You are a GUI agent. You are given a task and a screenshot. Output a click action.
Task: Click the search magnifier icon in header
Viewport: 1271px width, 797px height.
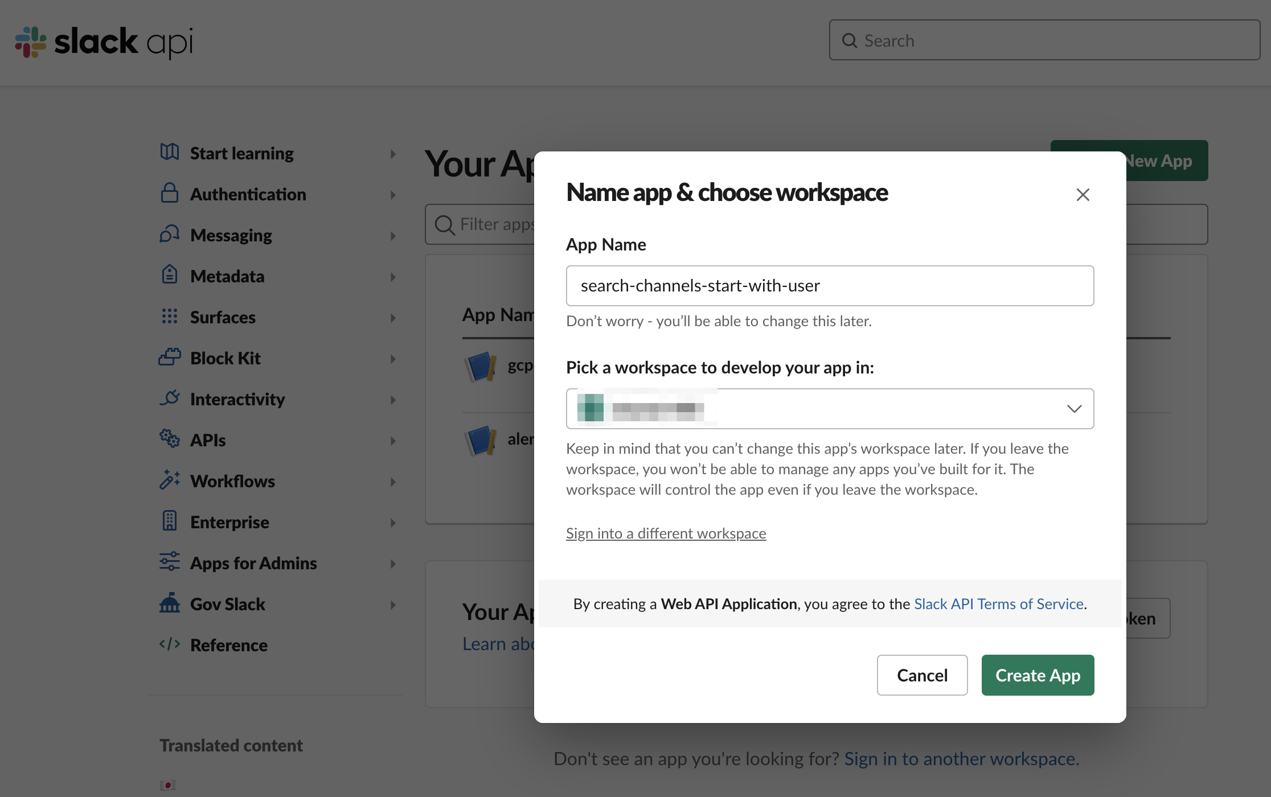point(850,40)
